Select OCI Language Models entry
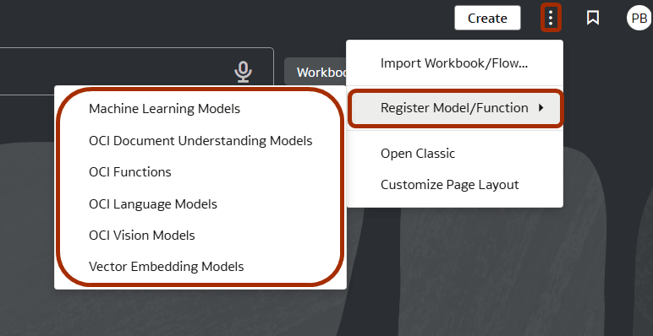The width and height of the screenshot is (653, 336). [x=200, y=204]
